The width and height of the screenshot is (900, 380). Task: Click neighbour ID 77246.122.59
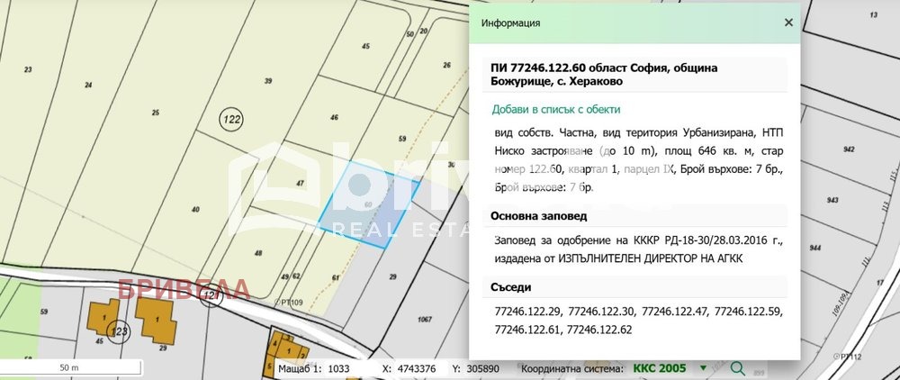[749, 312]
